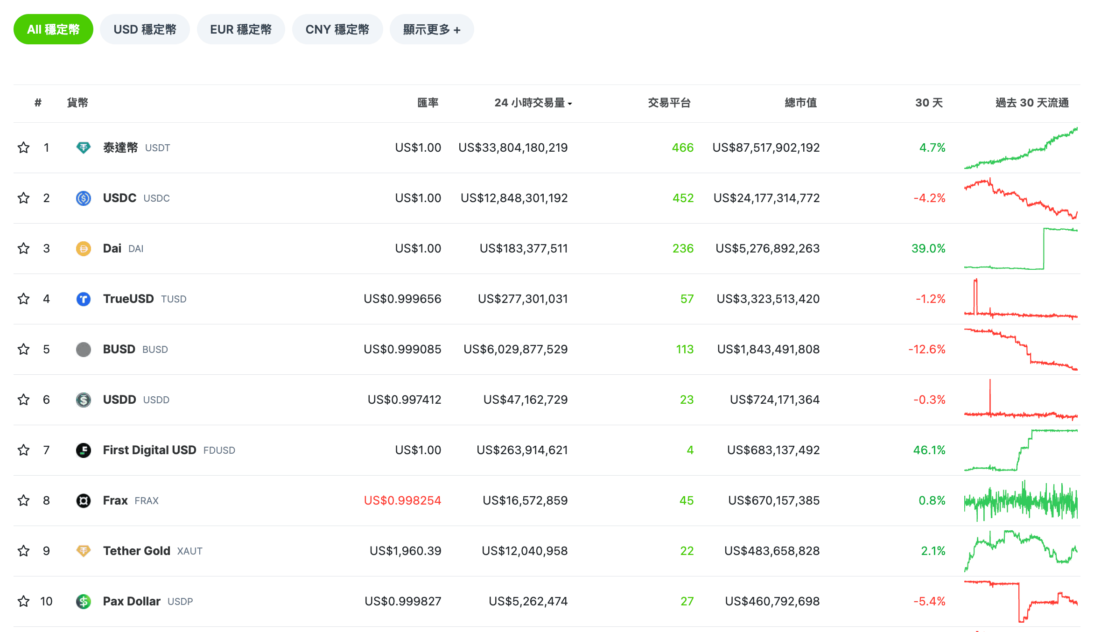Sort by the 總市值 column header
The height and width of the screenshot is (632, 1094).
pyautogui.click(x=801, y=103)
